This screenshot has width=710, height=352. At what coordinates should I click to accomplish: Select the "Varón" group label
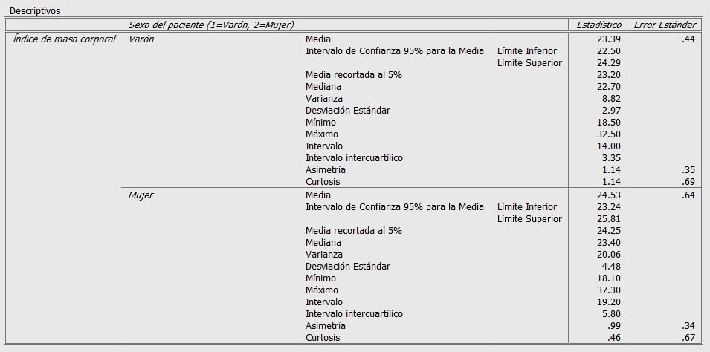click(x=141, y=39)
